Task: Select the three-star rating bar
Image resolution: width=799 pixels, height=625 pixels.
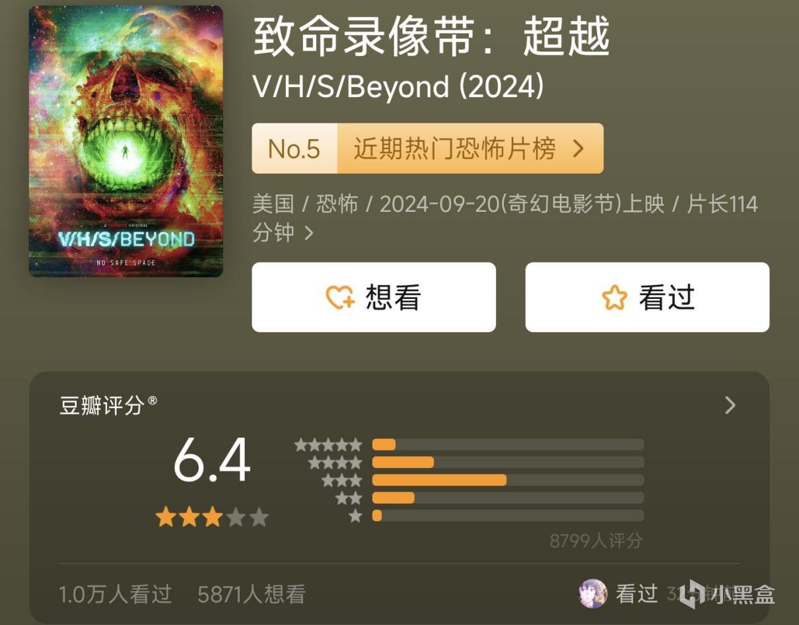Action: tap(508, 480)
